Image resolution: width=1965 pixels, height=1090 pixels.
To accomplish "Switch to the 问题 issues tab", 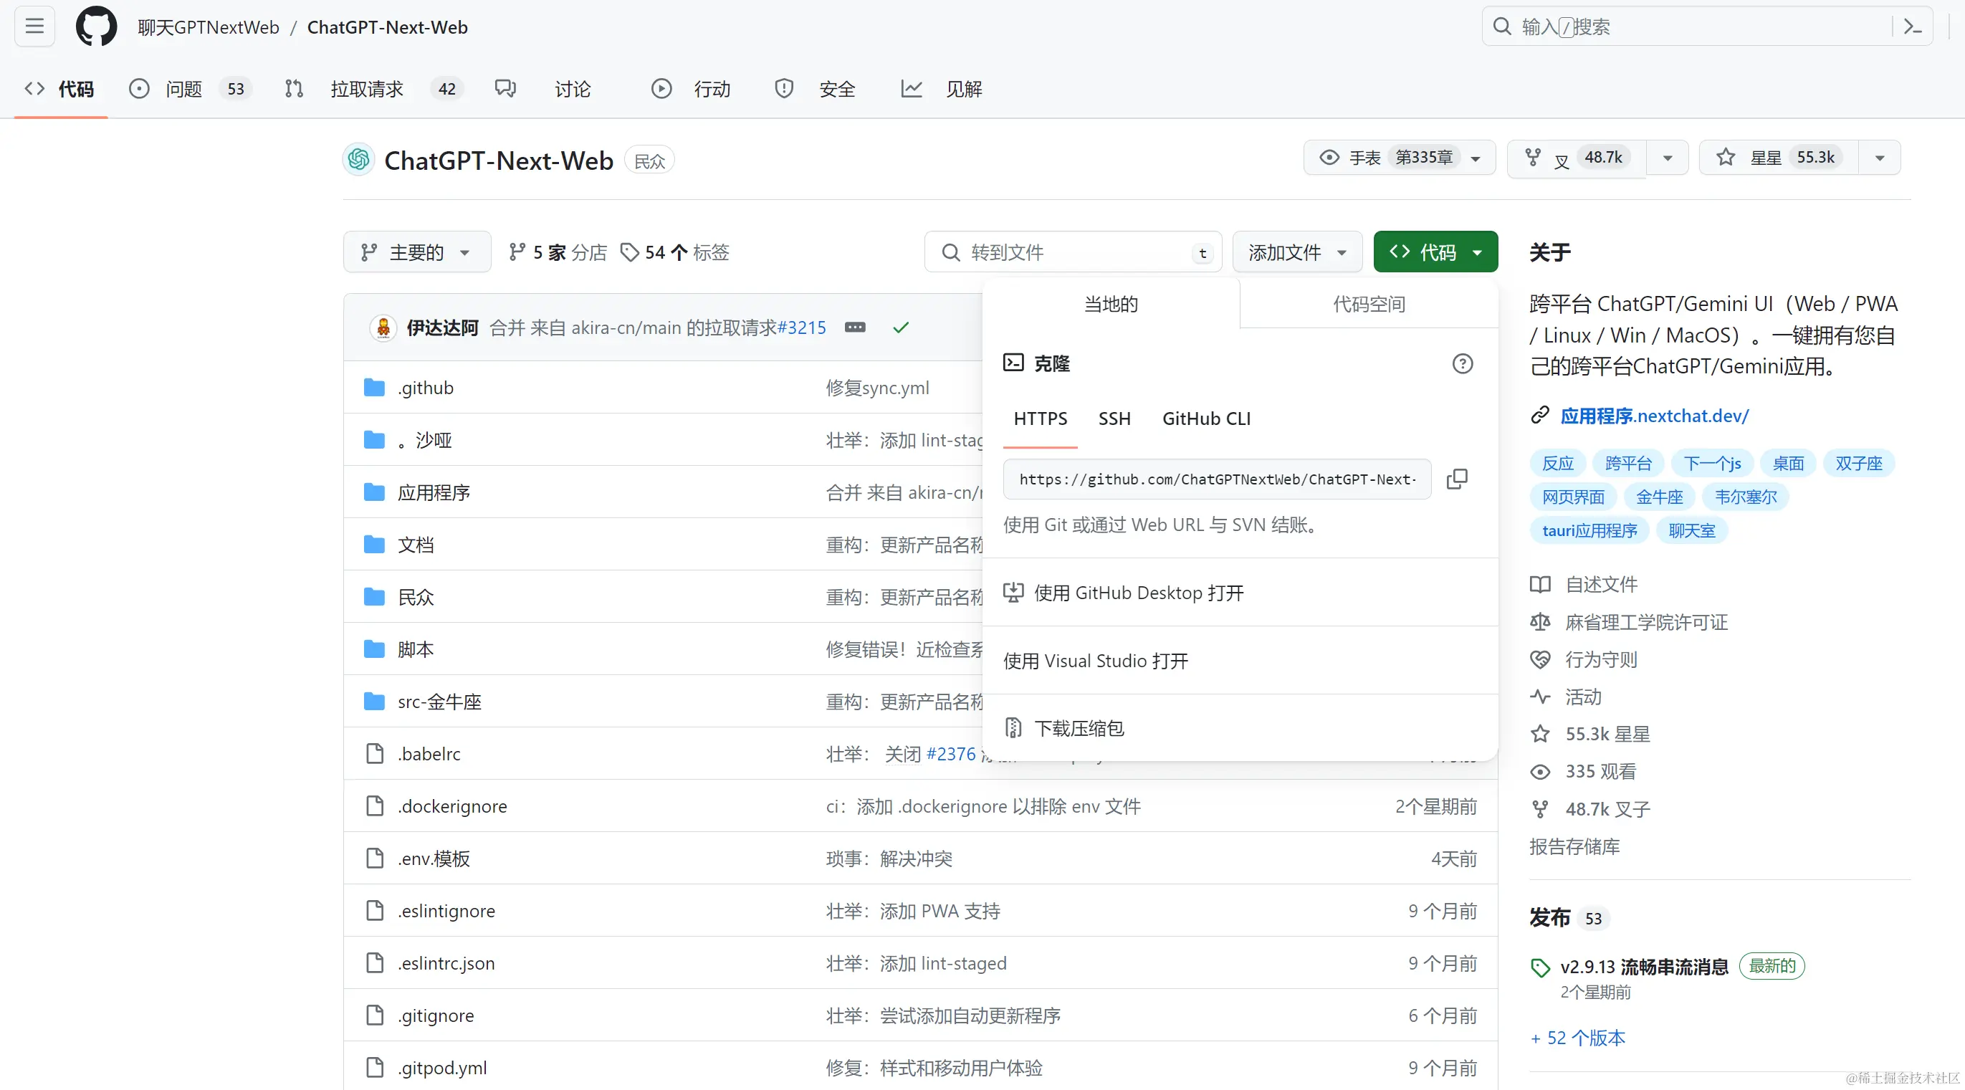I will click(191, 90).
